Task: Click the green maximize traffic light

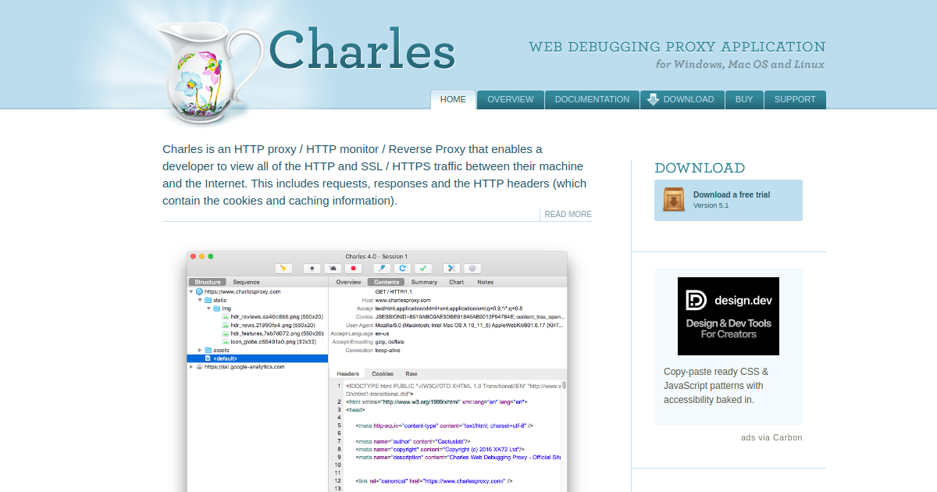Action: tap(211, 256)
